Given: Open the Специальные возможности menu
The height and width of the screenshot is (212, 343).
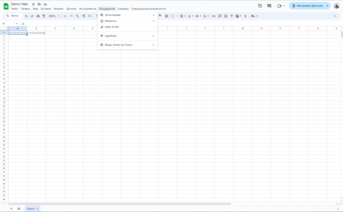Looking at the screenshot, I should tap(149, 9).
